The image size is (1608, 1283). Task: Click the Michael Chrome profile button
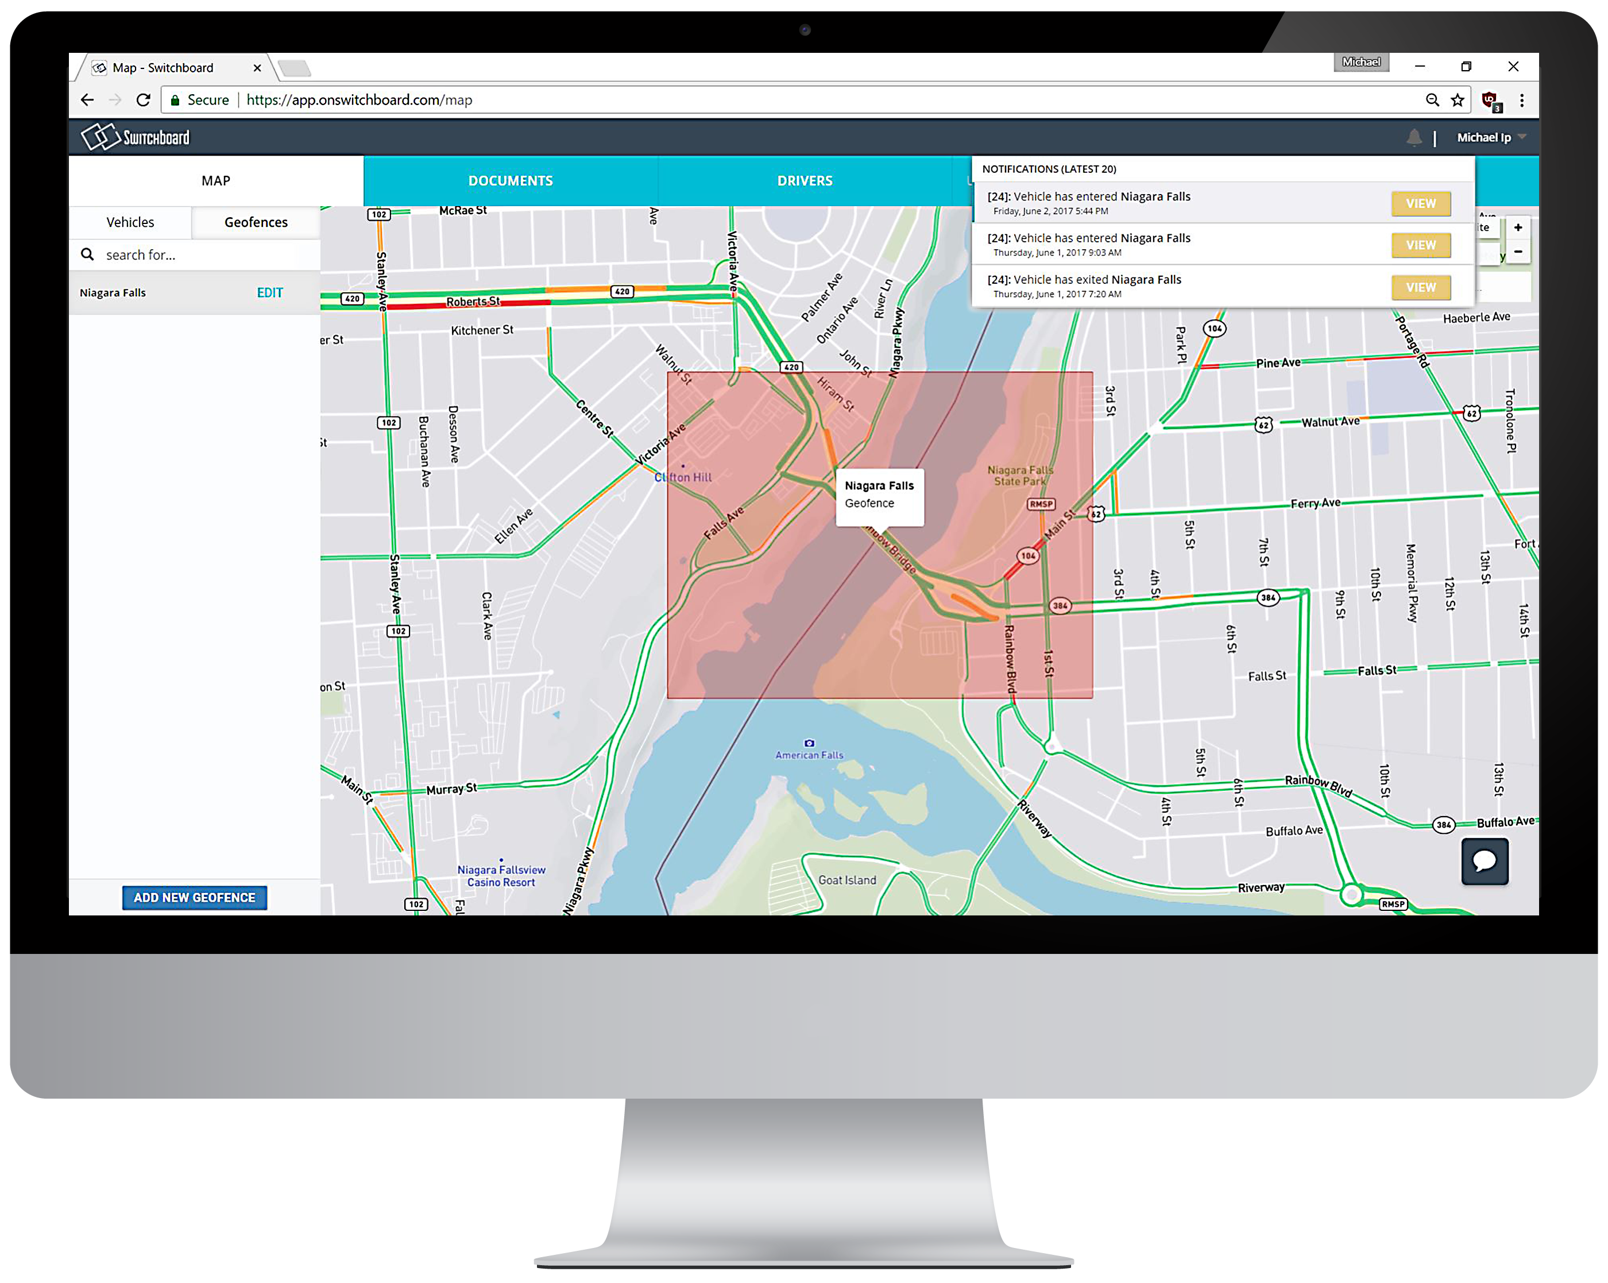click(1361, 62)
